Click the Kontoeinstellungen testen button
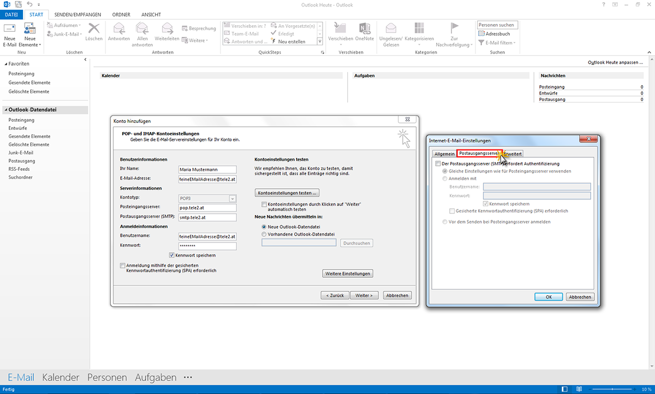The width and height of the screenshot is (655, 394). click(287, 193)
